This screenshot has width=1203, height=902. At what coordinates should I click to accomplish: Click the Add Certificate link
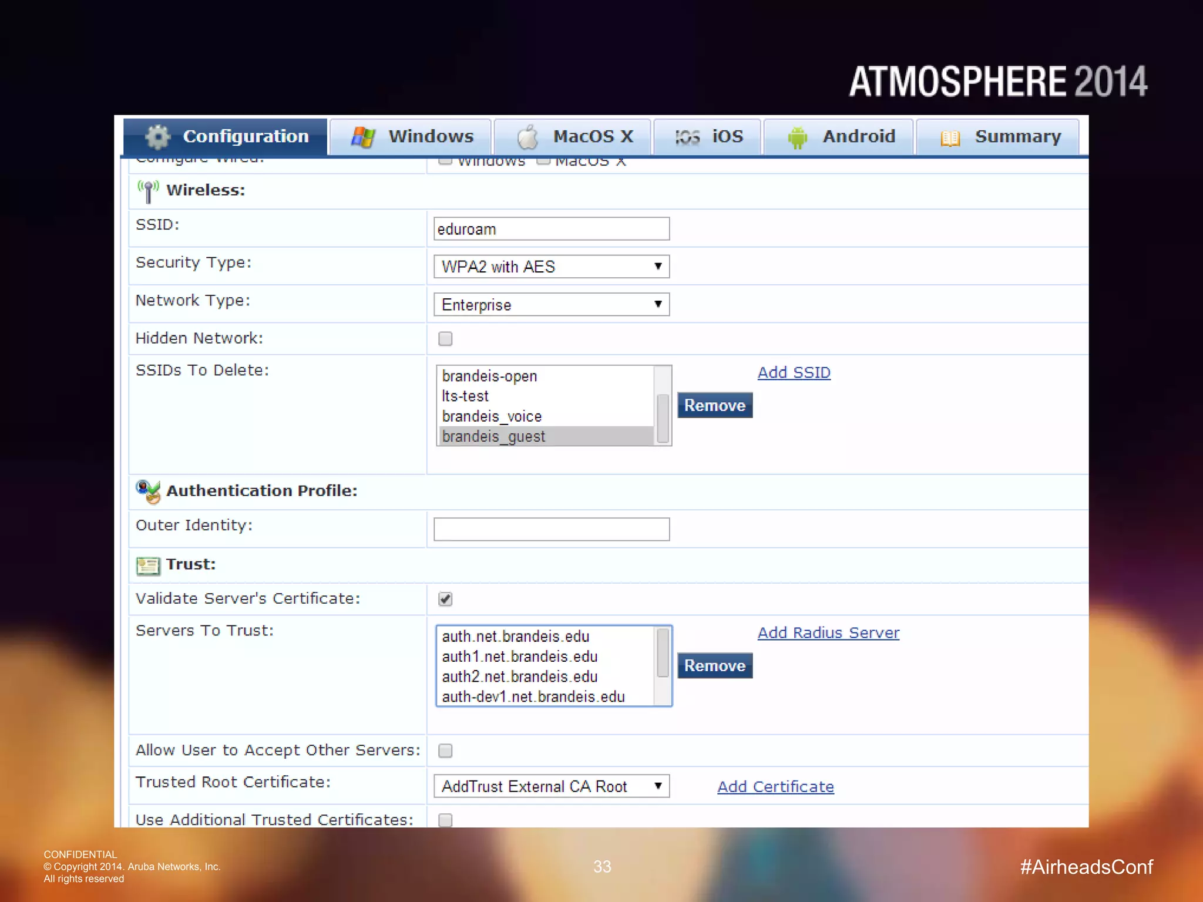pos(775,786)
